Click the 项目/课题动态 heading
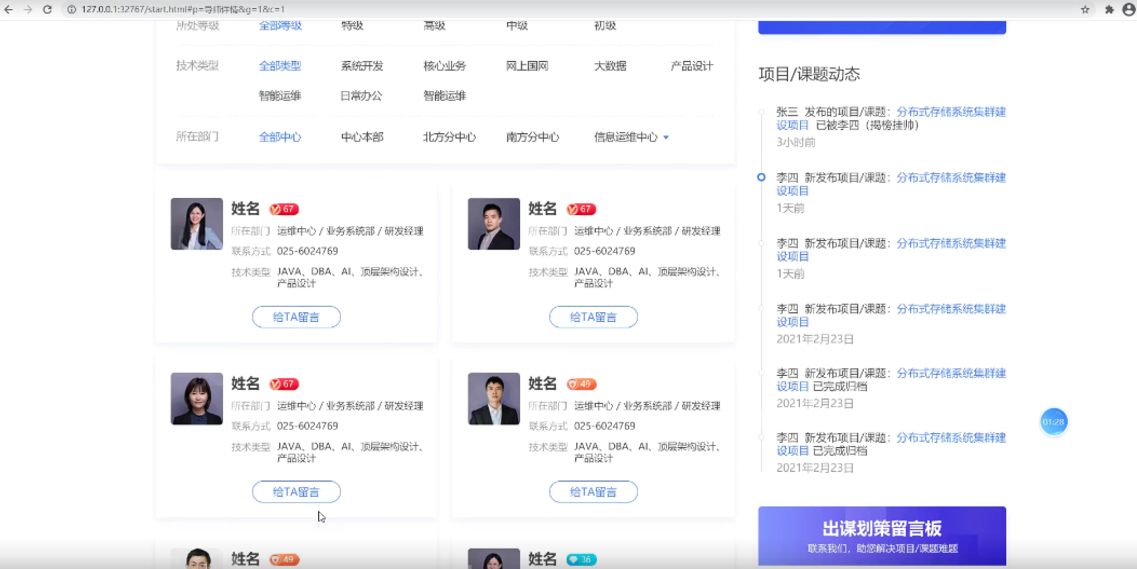1137x569 pixels. 809,74
